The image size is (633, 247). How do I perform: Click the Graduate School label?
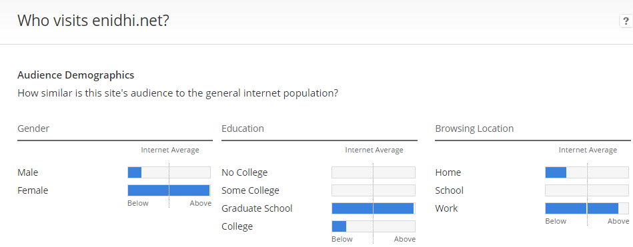[257, 208]
